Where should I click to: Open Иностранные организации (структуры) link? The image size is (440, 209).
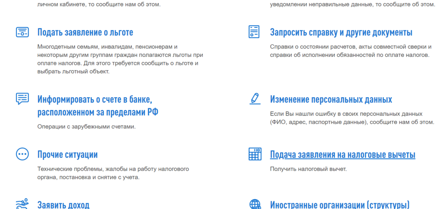click(340, 205)
